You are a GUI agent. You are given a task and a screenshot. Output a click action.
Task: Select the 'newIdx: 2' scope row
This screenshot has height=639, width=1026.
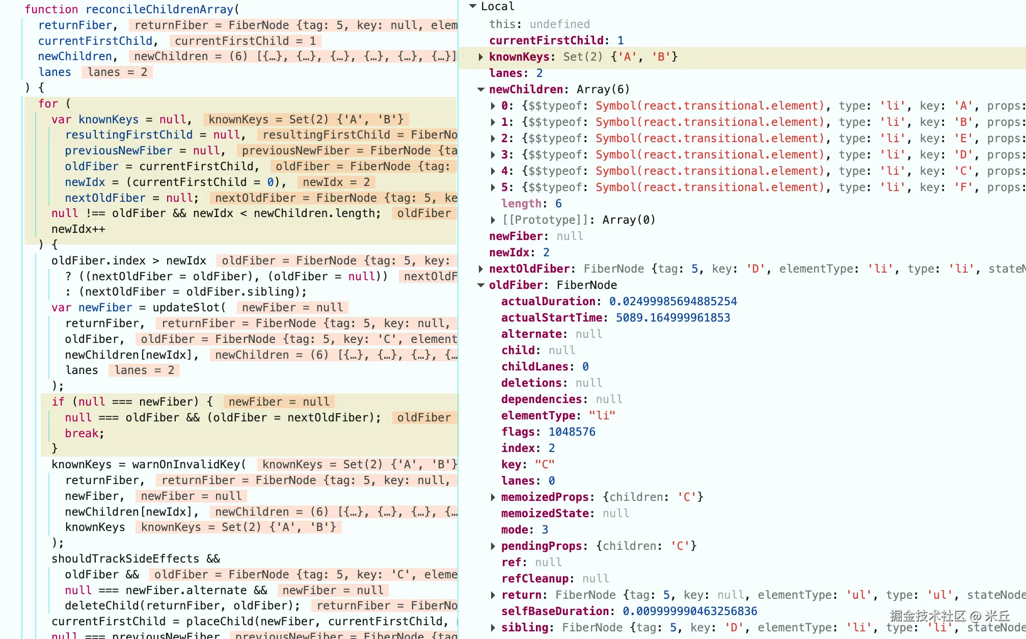pyautogui.click(x=519, y=252)
